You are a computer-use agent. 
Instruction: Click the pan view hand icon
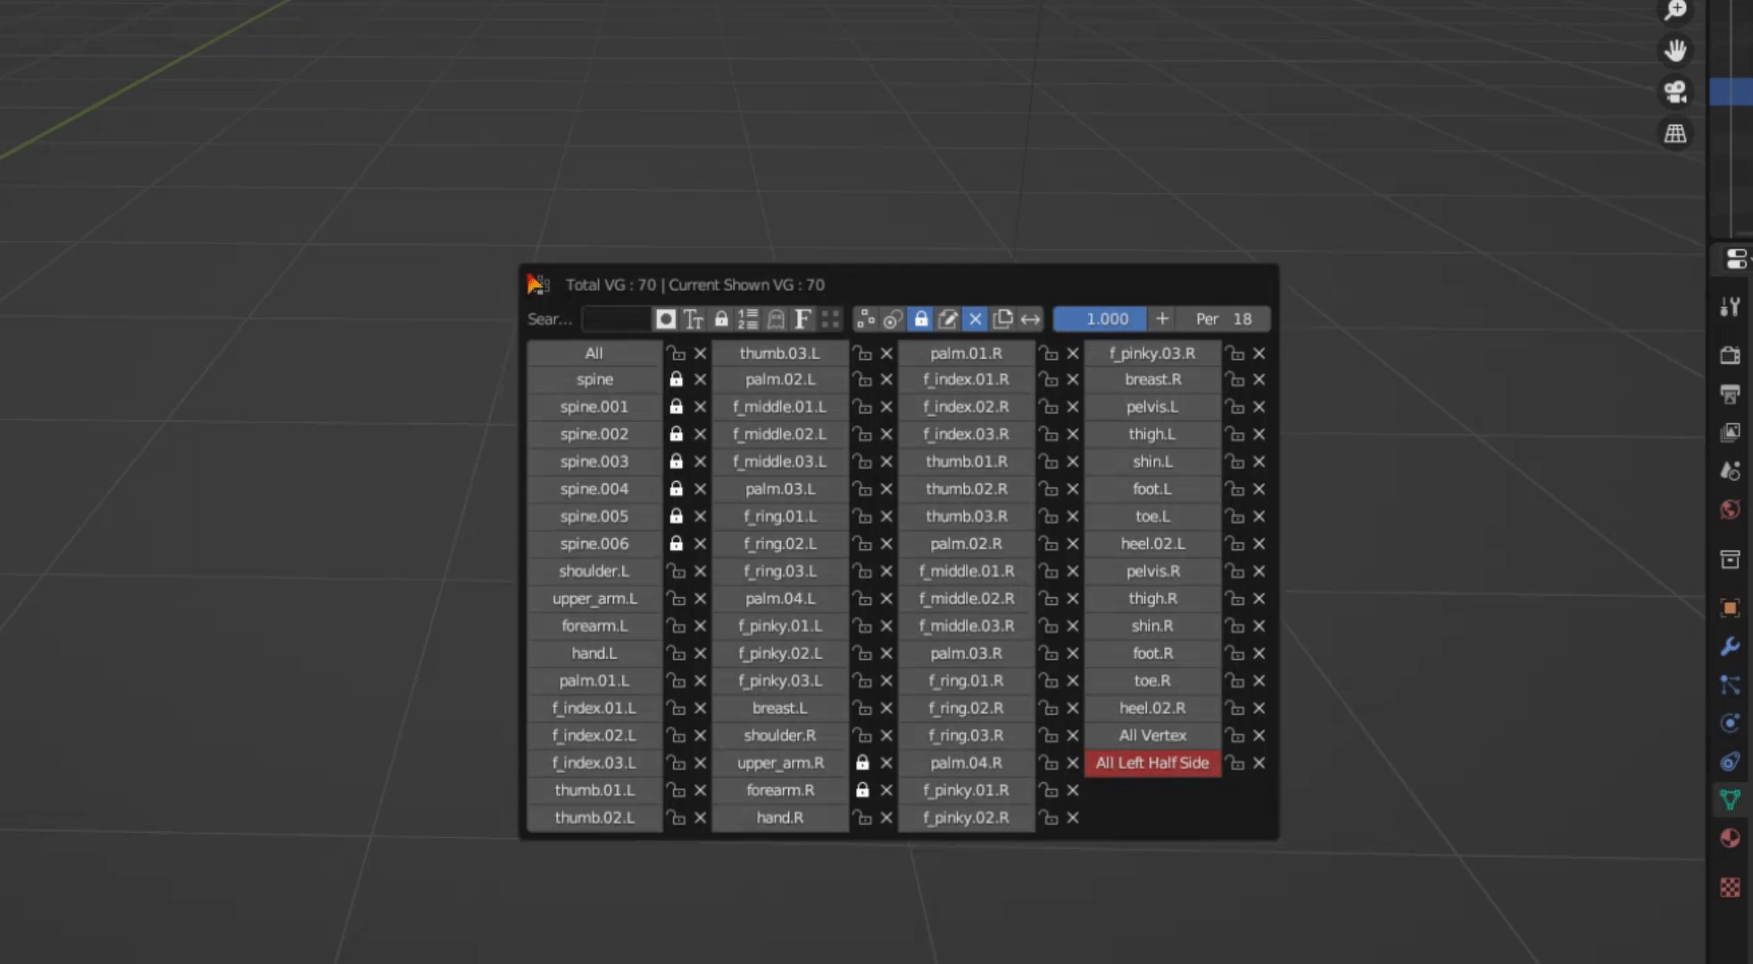1675,50
